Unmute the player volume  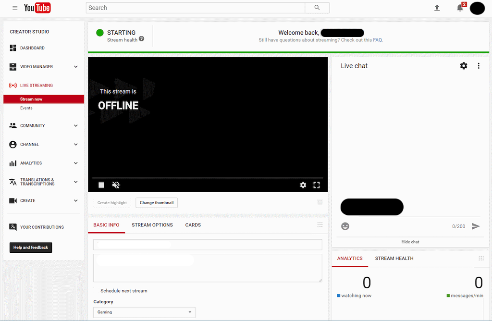(x=116, y=185)
